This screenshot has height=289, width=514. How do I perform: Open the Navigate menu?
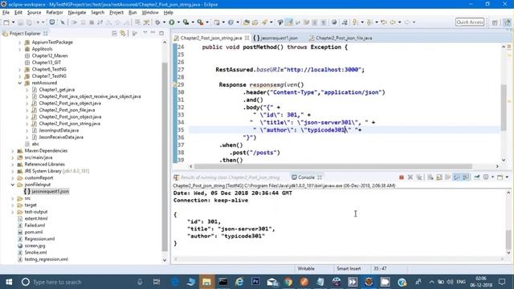77,13
